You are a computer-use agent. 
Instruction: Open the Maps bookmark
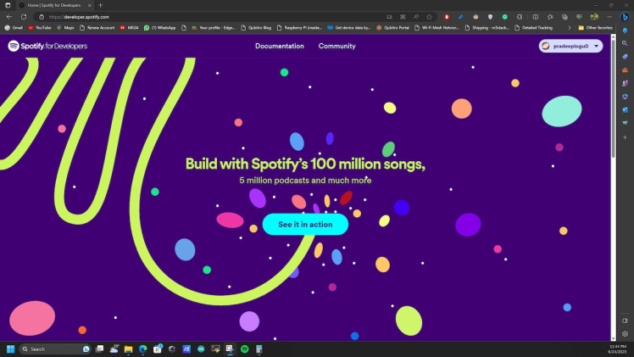click(65, 28)
